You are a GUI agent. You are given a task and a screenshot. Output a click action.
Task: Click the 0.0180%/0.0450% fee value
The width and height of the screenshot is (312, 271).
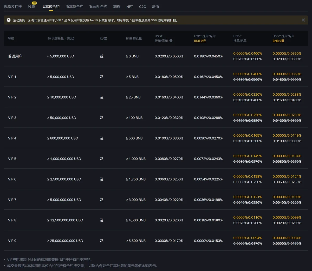click(x=208, y=56)
